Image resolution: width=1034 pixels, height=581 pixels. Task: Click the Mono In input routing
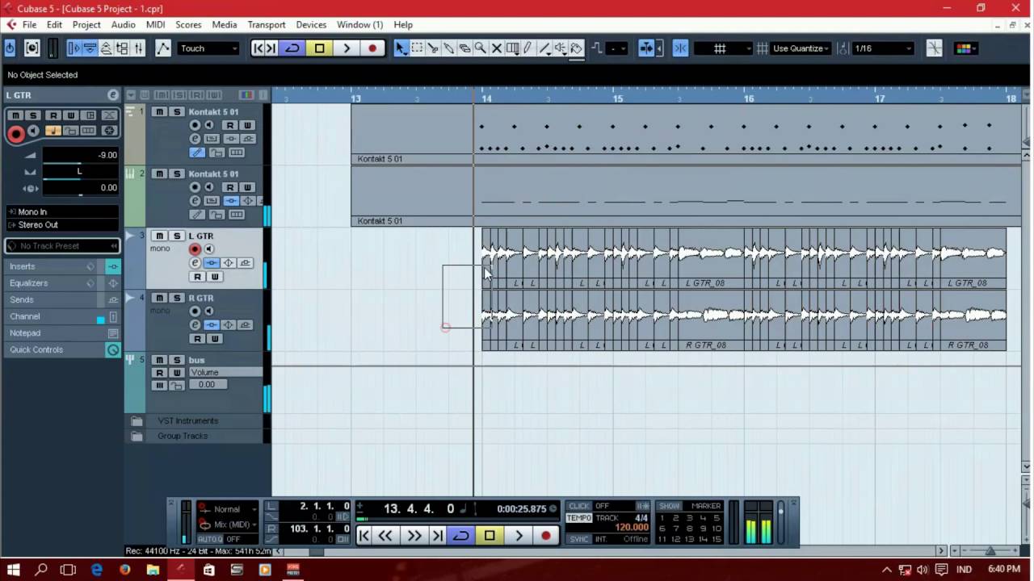[x=61, y=212]
